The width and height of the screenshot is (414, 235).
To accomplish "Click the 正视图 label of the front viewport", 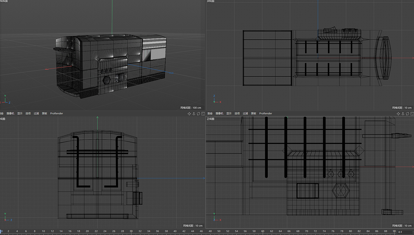I will [211, 119].
